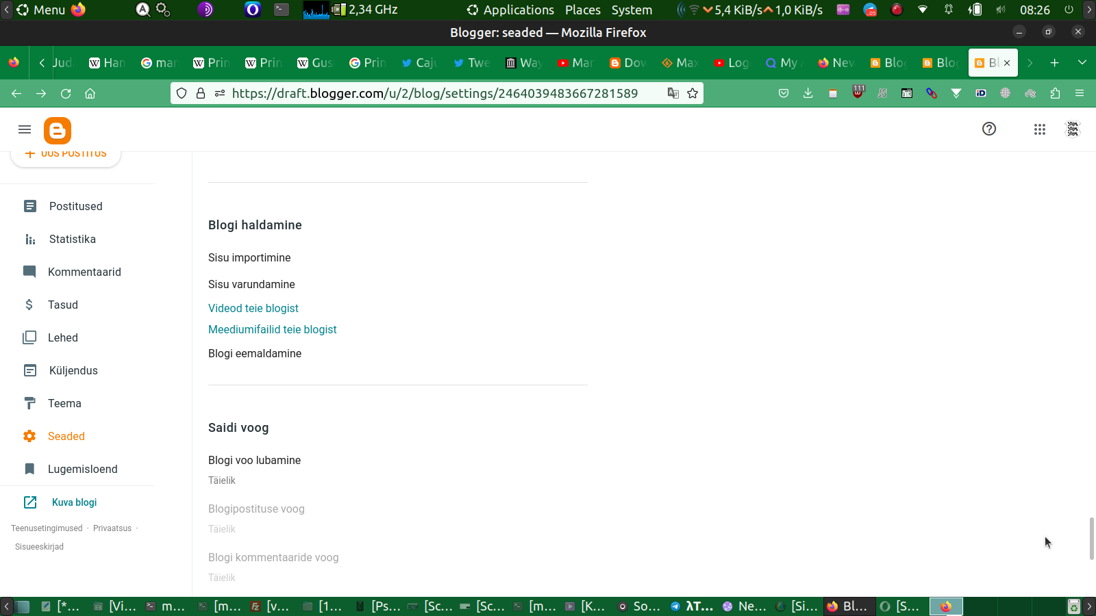The height and width of the screenshot is (616, 1096).
Task: Open the Places menu in the panel
Action: 583,10
